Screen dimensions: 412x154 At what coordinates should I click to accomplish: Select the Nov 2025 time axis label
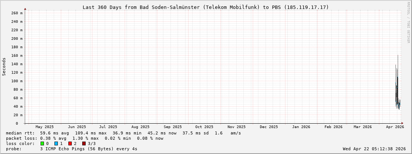point(237,127)
